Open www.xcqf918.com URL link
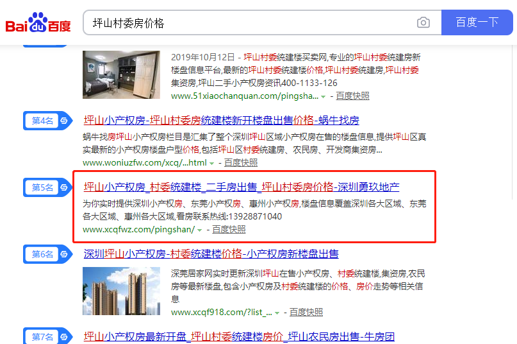 [222, 312]
